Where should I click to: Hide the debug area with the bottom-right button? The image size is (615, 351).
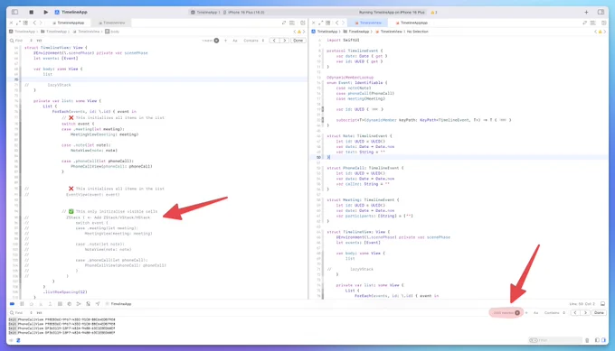tap(603, 304)
